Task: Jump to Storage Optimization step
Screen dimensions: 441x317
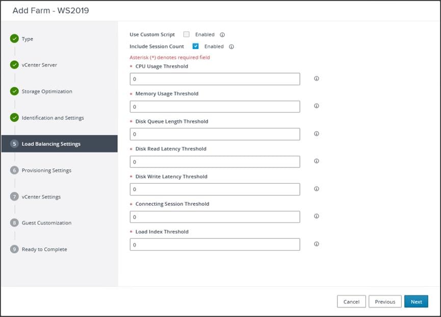Action: (x=47, y=91)
